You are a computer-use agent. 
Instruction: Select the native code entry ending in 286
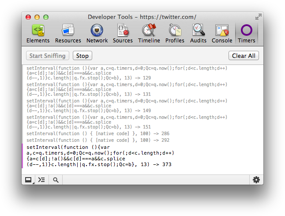pos(98,133)
